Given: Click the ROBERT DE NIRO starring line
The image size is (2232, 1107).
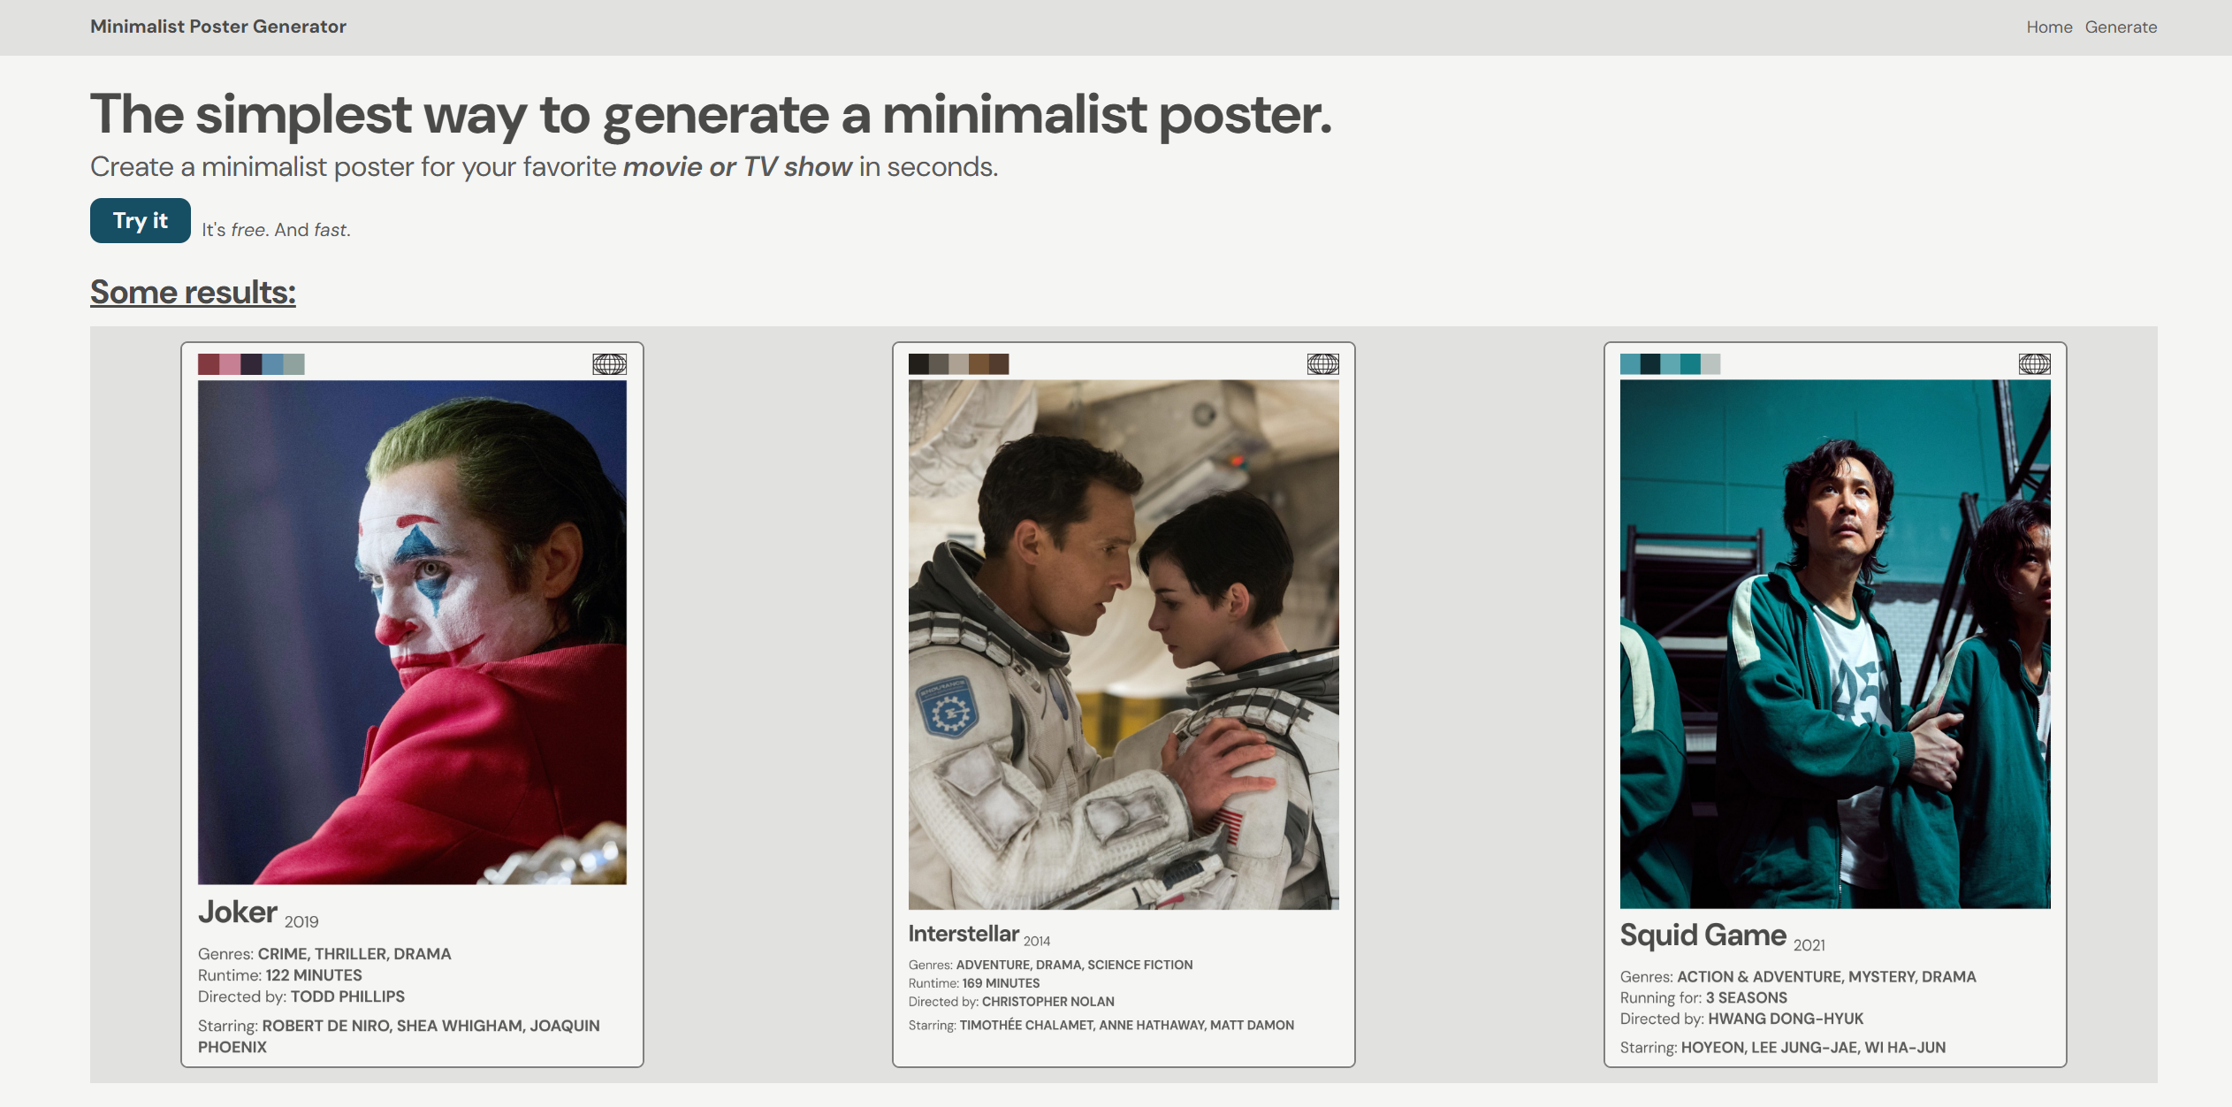Looking at the screenshot, I should [x=399, y=1036].
